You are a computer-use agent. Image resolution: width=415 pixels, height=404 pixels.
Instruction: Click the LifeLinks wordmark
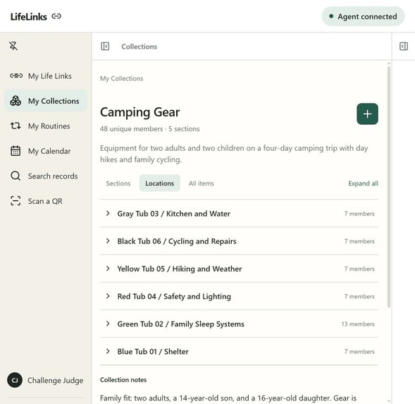29,17
